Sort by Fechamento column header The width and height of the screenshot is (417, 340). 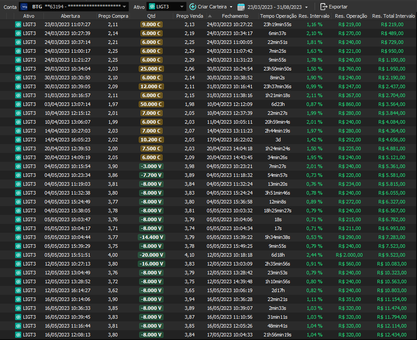pos(235,16)
